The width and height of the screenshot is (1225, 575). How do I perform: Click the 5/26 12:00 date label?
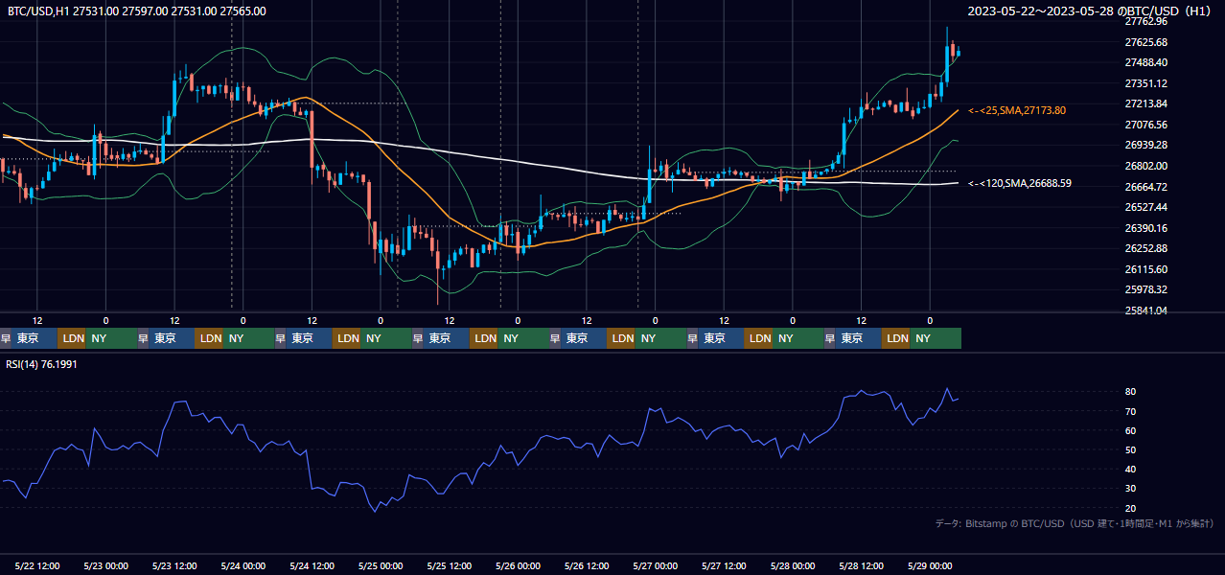click(587, 565)
